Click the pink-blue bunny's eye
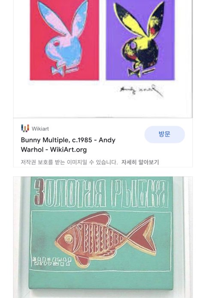 56,43
